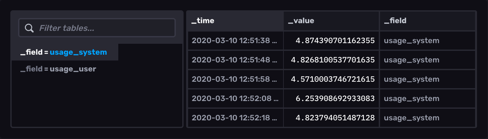Select value 6.253908692933083 cell
This screenshot has height=139, width=488.
pos(335,98)
